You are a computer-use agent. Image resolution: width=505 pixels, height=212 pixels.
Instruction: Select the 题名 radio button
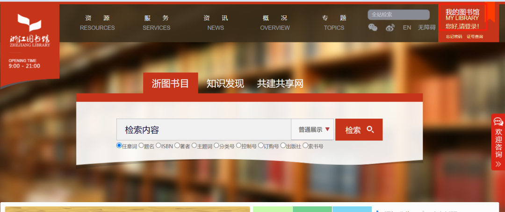[x=141, y=146]
